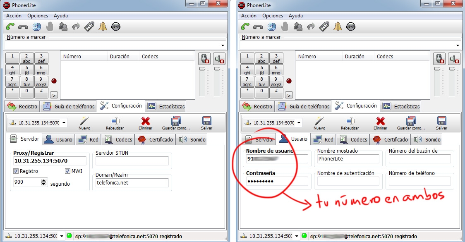Image resolution: width=465 pixels, height=242 pixels.
Task: Click Eliminar red cross in left window
Action: click(145, 123)
